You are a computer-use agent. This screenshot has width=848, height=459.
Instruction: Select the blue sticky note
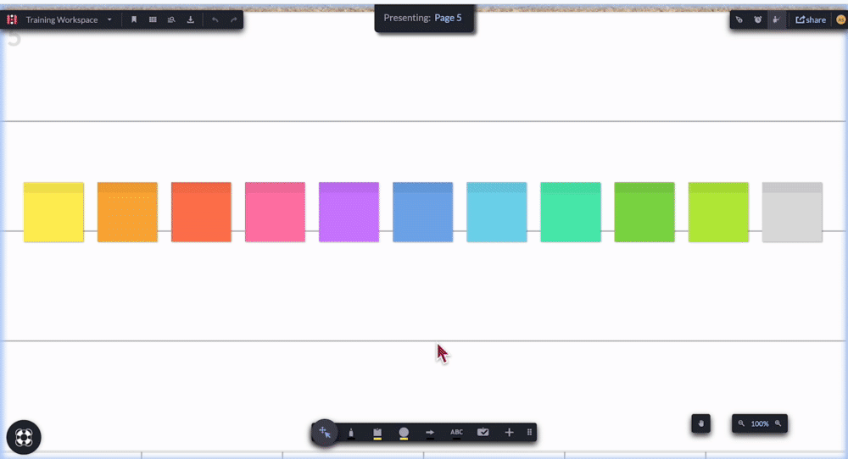click(x=423, y=213)
